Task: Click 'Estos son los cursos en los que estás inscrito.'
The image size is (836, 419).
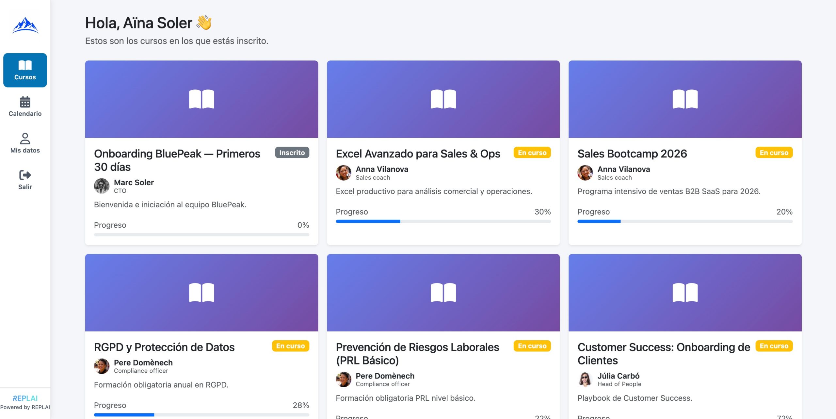Action: pos(177,41)
